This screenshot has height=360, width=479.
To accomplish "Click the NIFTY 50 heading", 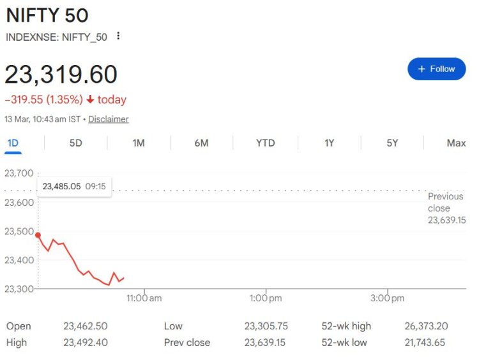I will tap(47, 15).
